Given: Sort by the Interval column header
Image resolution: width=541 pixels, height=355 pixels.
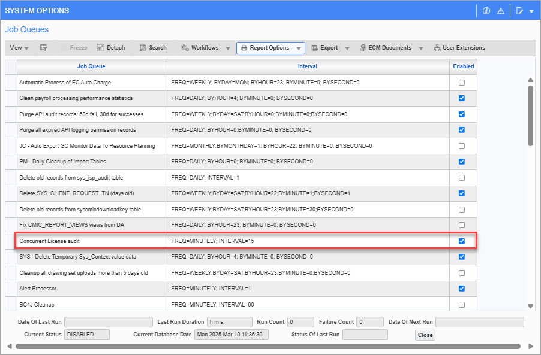Looking at the screenshot, I should tap(307, 66).
